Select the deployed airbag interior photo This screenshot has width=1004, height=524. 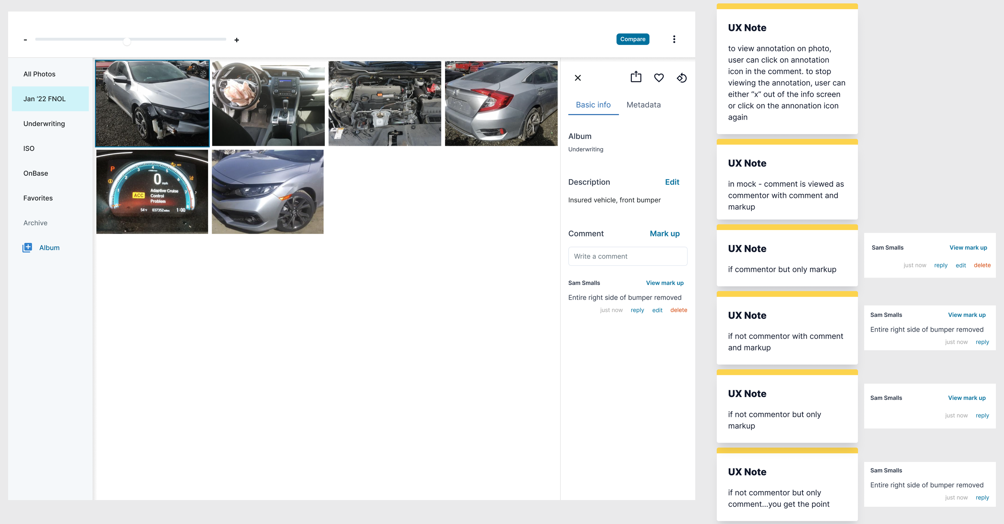click(x=268, y=104)
